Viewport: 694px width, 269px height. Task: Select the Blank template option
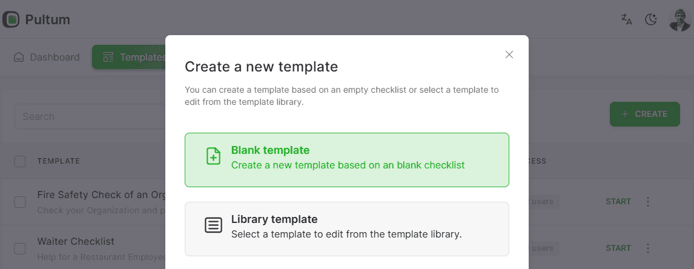[346, 160]
